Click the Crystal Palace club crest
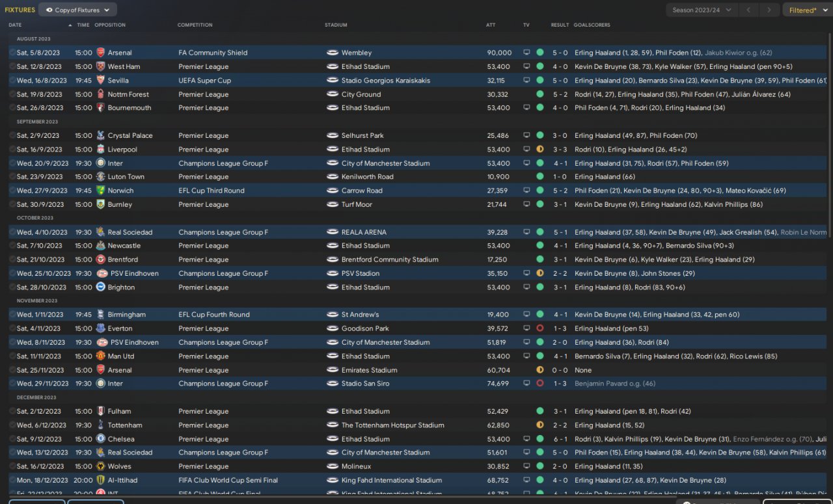 coord(100,136)
